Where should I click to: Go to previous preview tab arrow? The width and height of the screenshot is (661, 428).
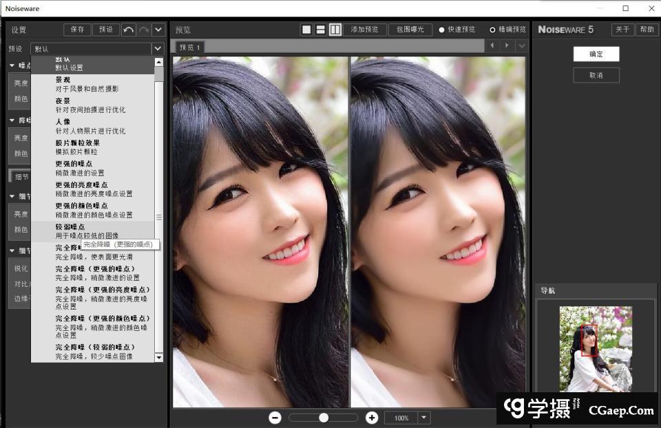(x=492, y=46)
